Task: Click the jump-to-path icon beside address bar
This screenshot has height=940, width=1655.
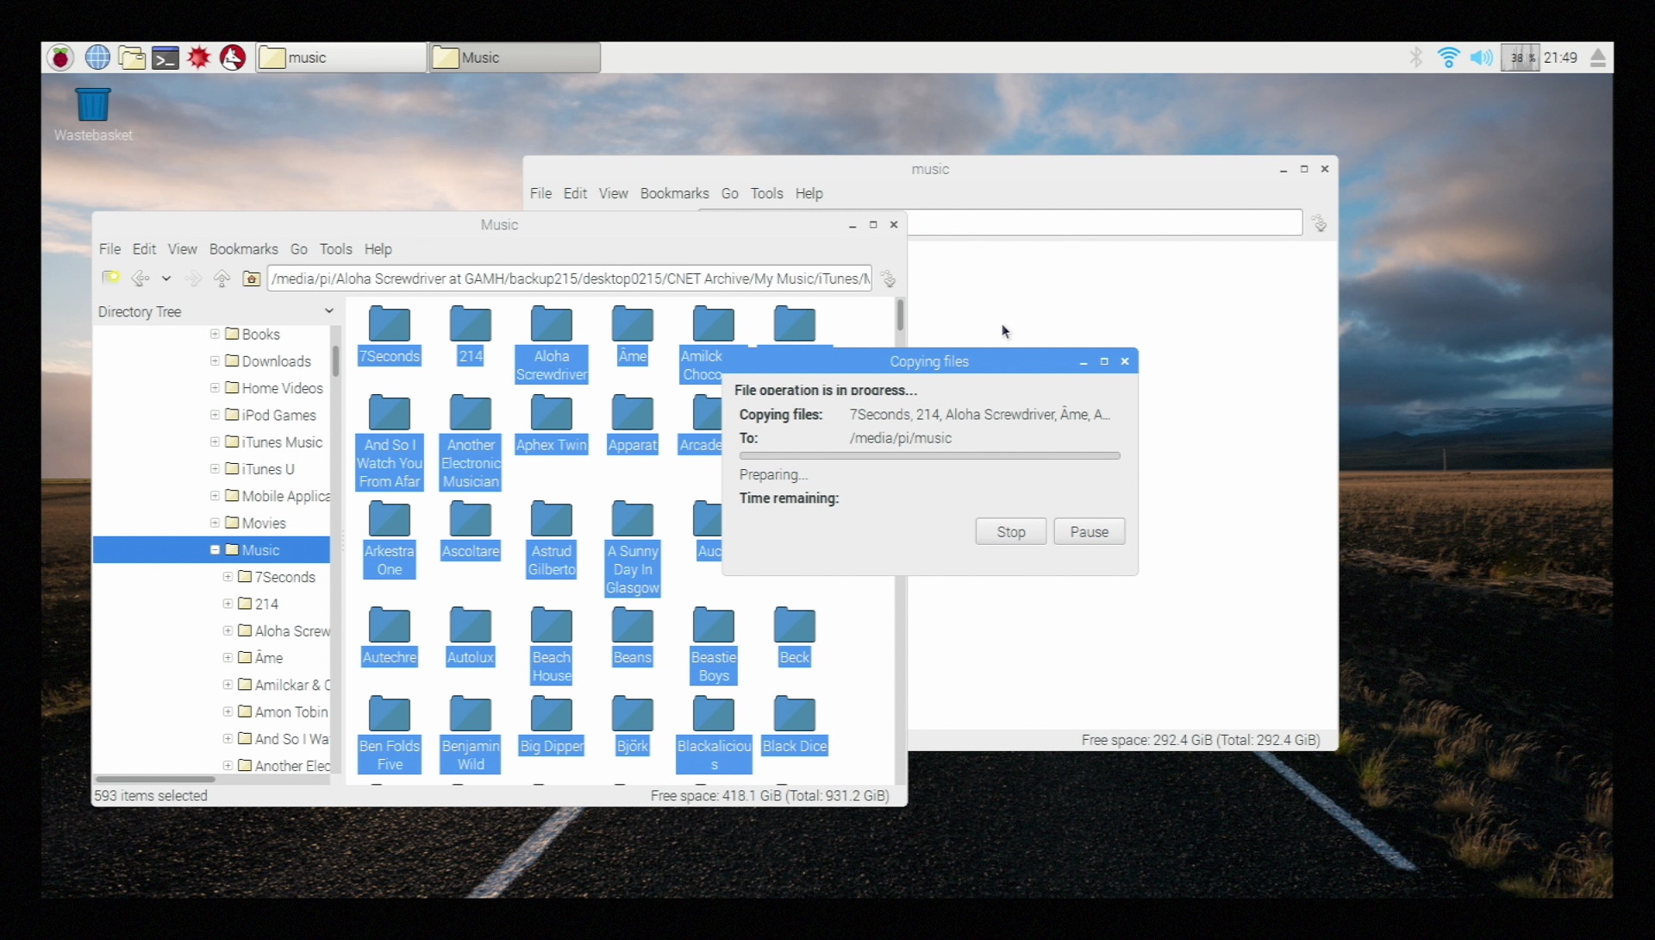Action: [x=888, y=279]
